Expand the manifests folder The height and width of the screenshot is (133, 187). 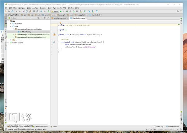click(10, 24)
